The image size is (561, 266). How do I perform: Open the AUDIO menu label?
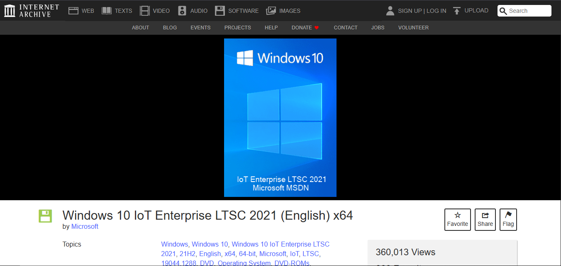(199, 11)
